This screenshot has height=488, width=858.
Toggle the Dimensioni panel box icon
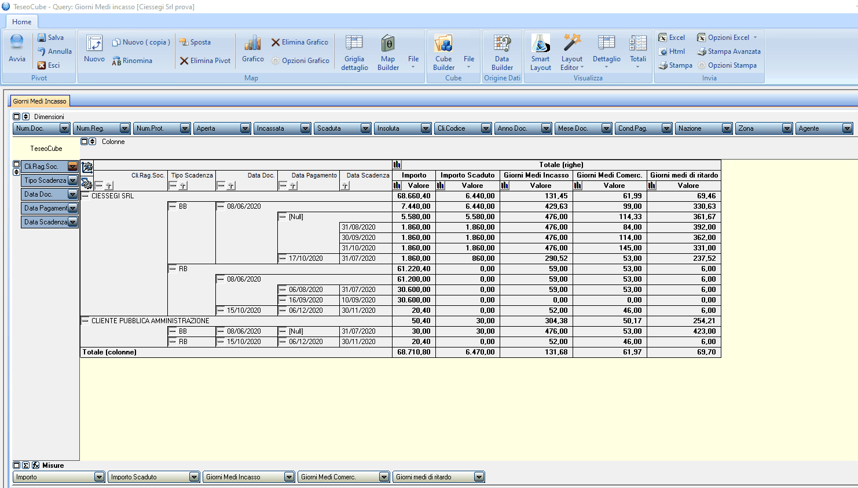[x=17, y=117]
